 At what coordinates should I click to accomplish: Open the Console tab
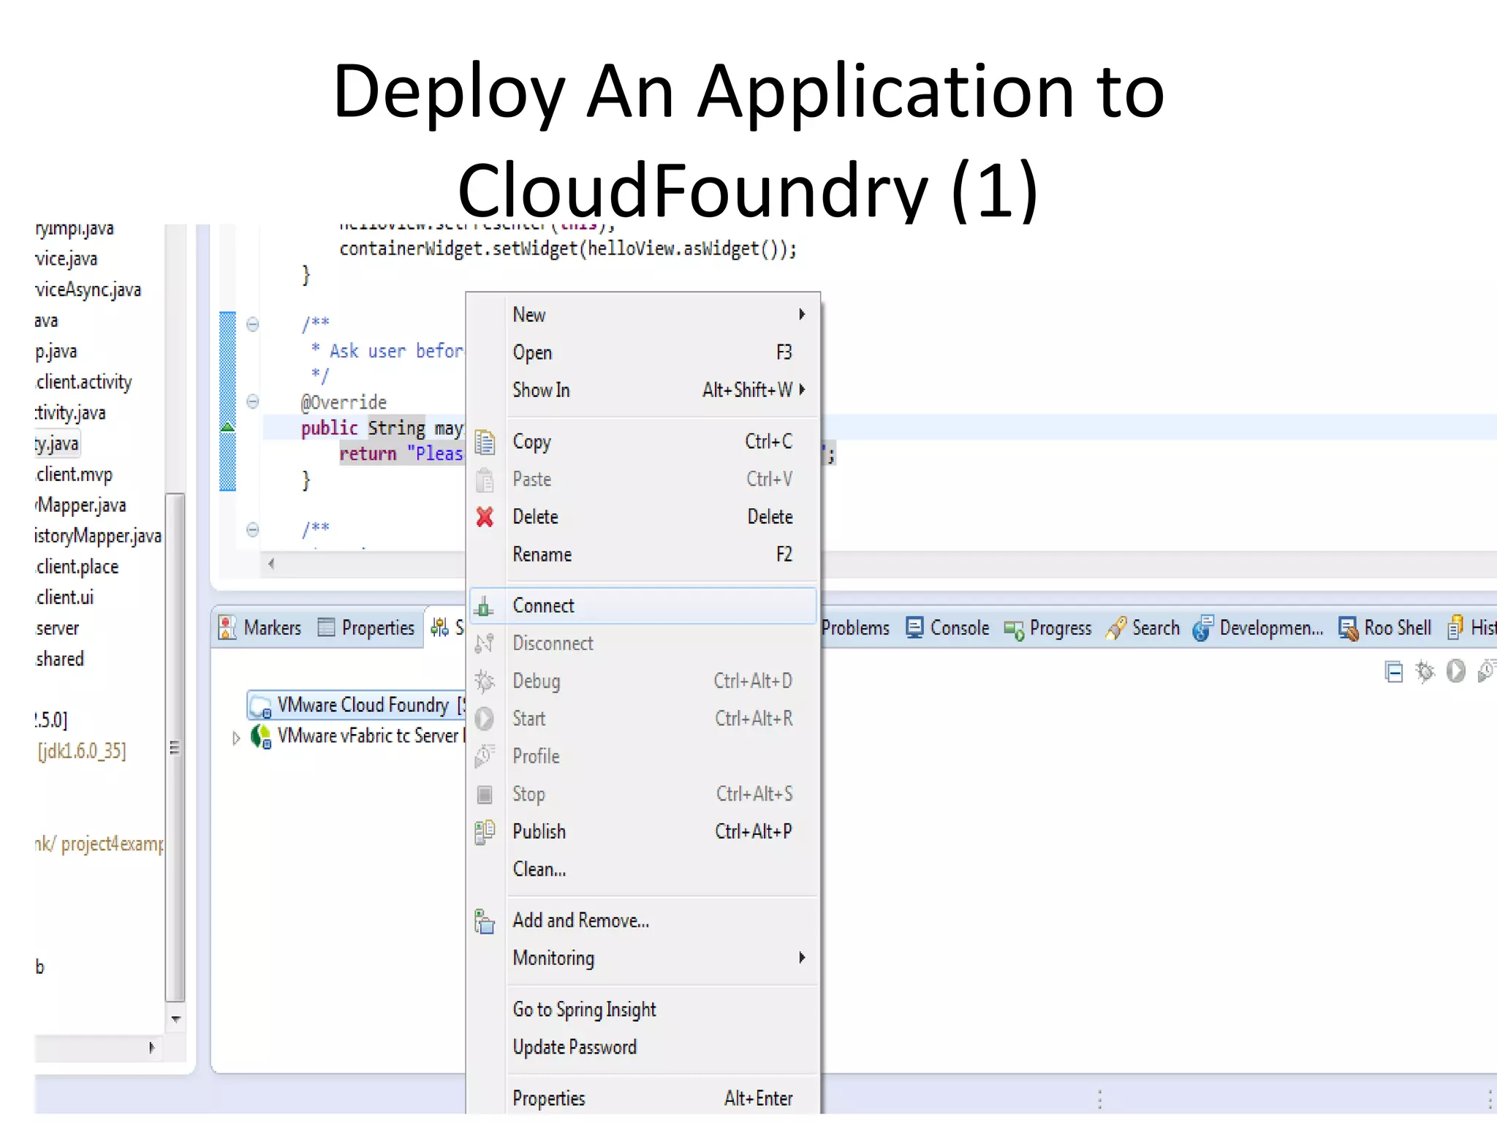948,627
